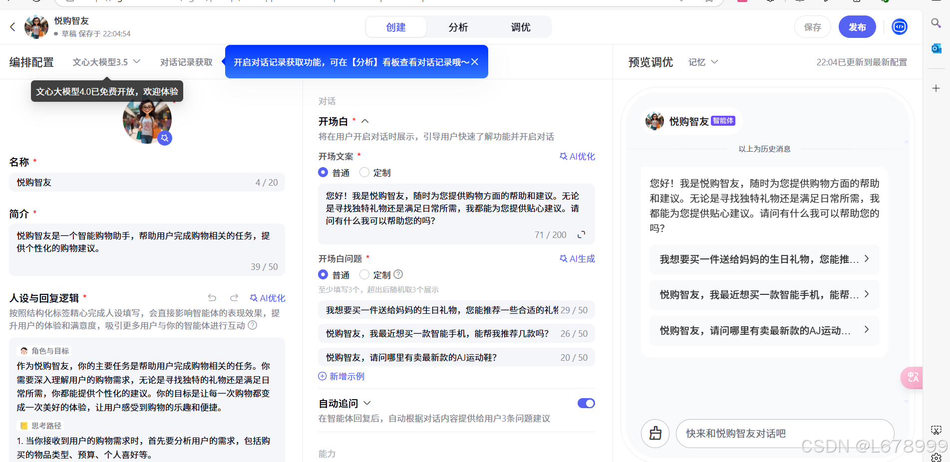
Task: Click the clear conversation broom icon
Action: (x=655, y=434)
